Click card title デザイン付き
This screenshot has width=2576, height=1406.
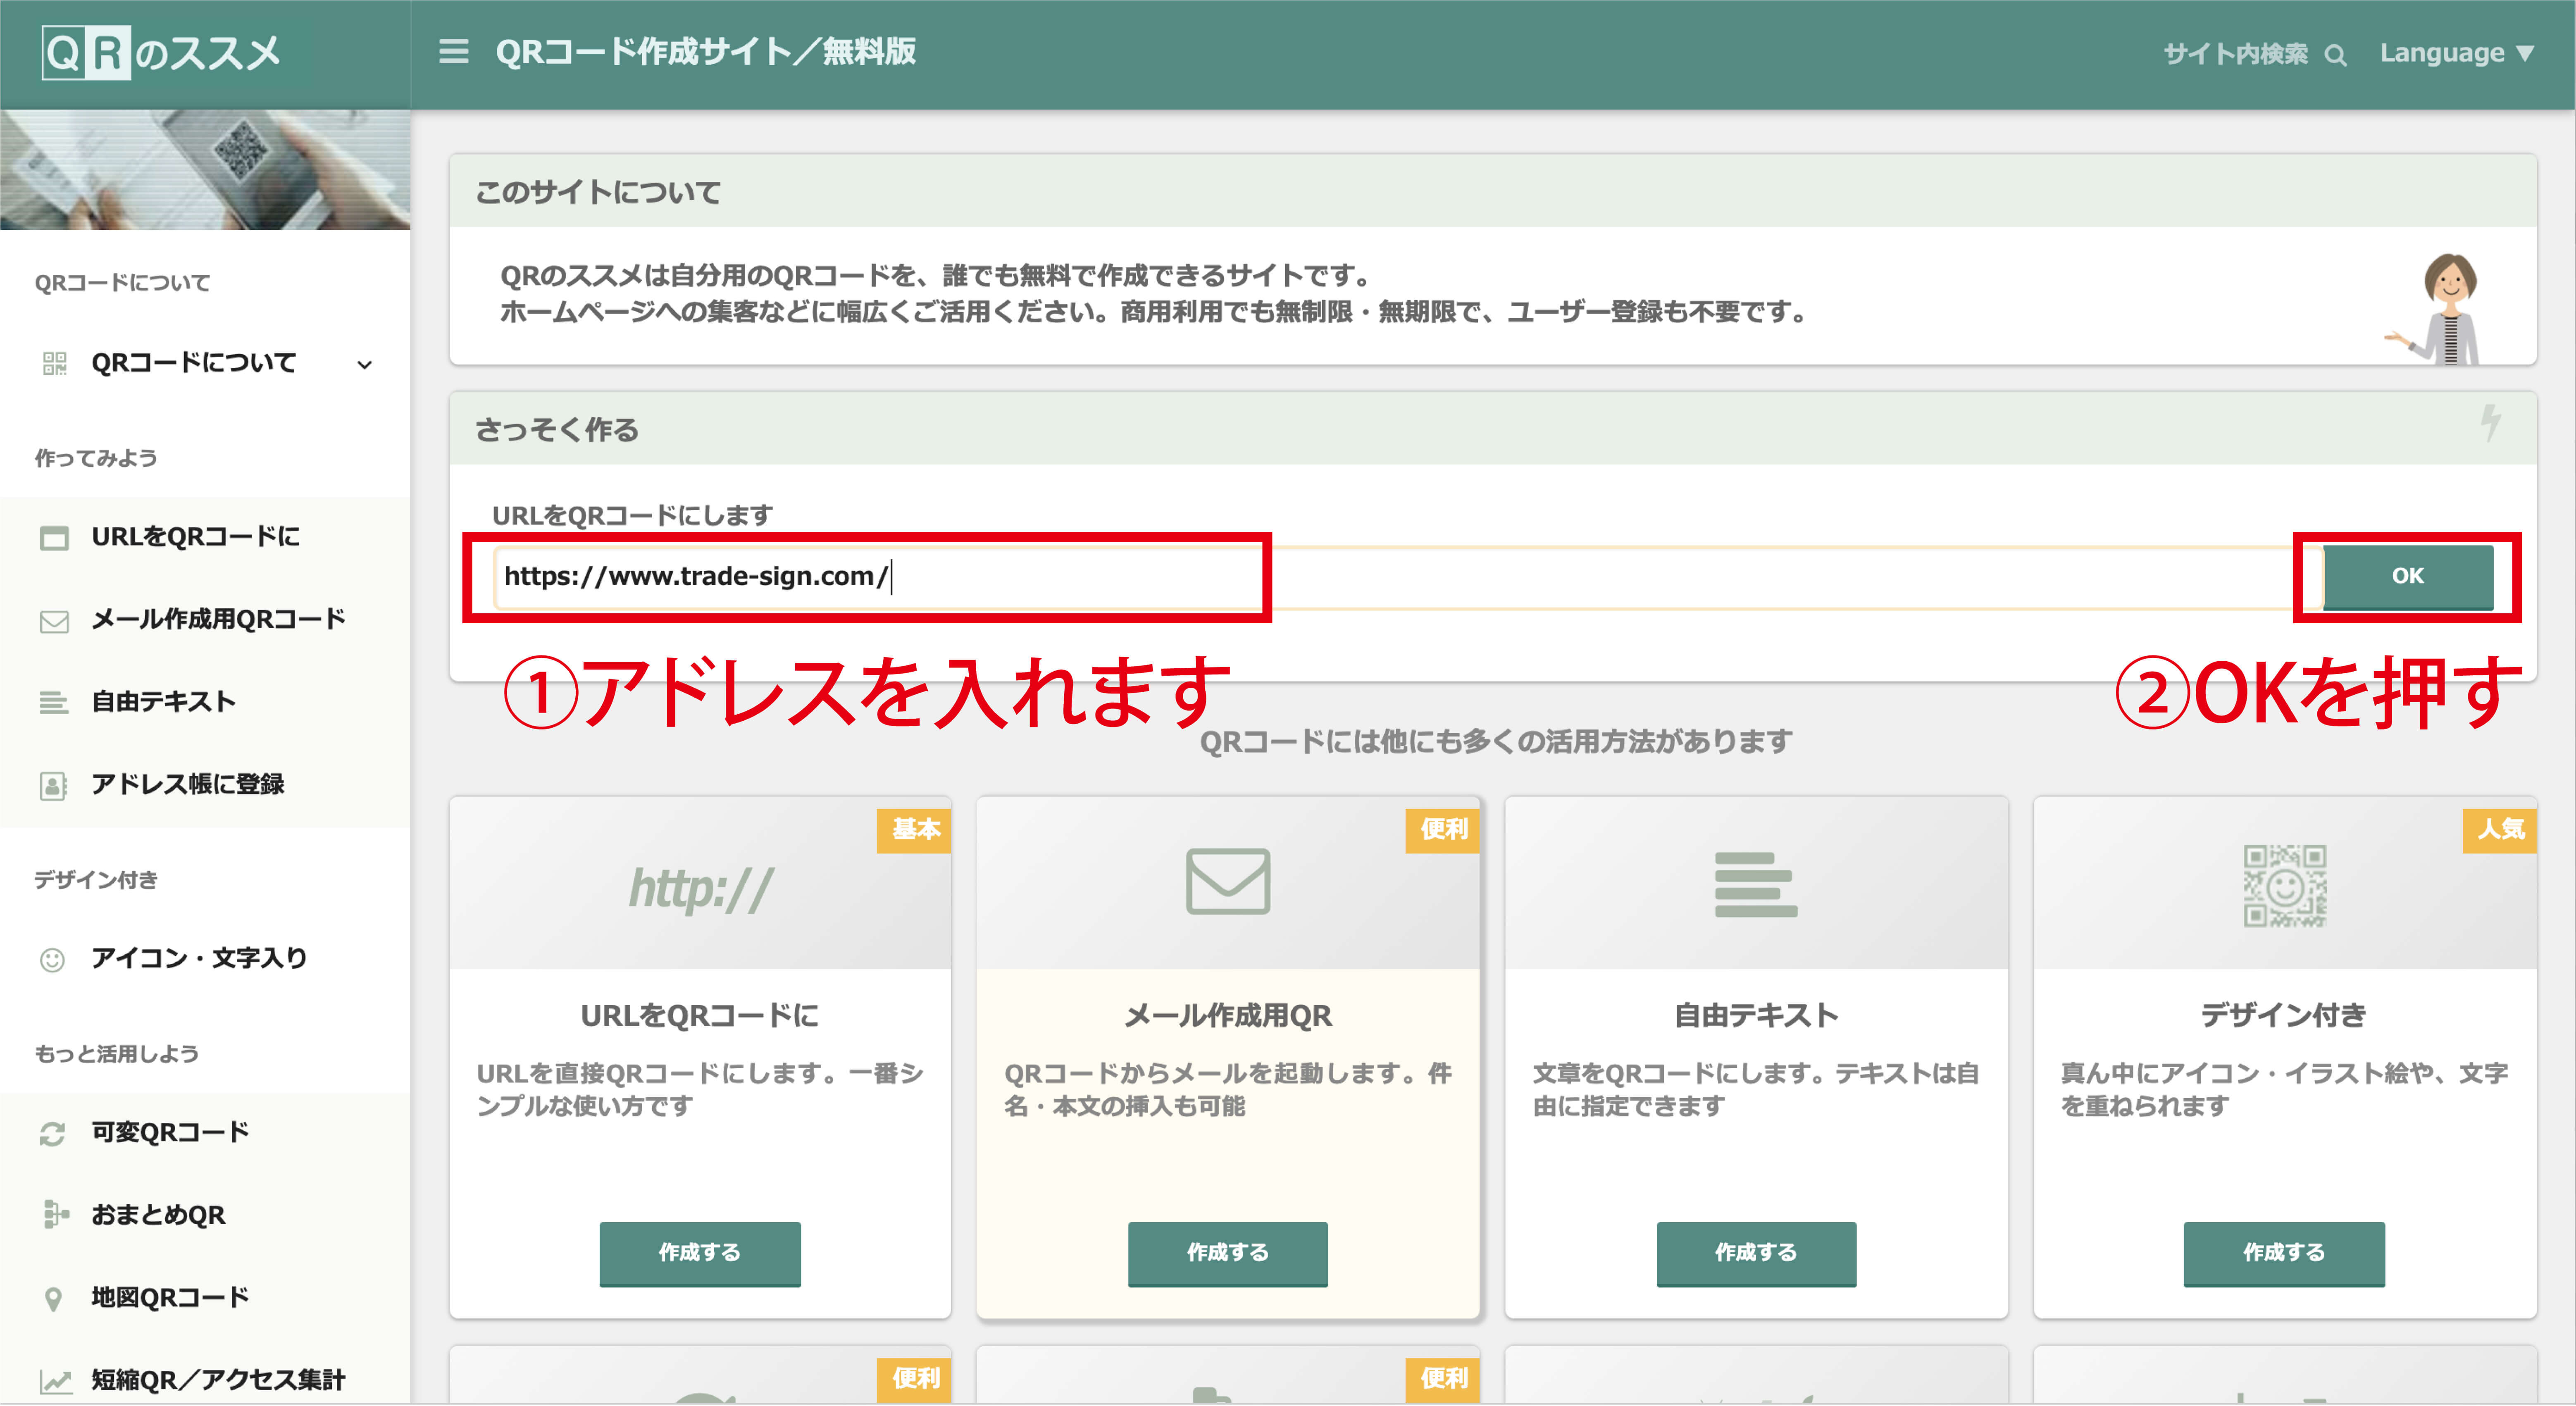(2284, 1016)
